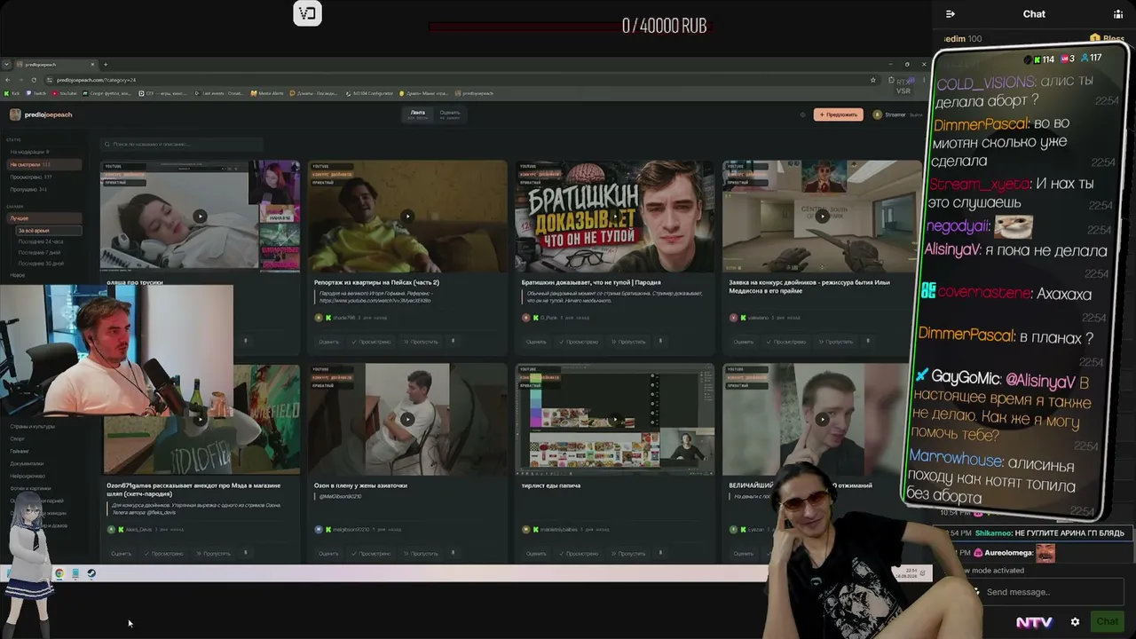Close the predlojoepeach browser tab
This screenshot has width=1136, height=639.
(x=91, y=64)
